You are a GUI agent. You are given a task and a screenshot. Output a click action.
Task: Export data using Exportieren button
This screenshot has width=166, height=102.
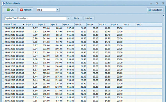[155, 10]
